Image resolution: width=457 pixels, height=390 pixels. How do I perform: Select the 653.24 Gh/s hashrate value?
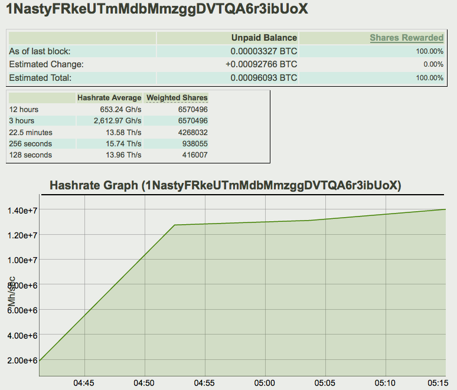(x=120, y=110)
